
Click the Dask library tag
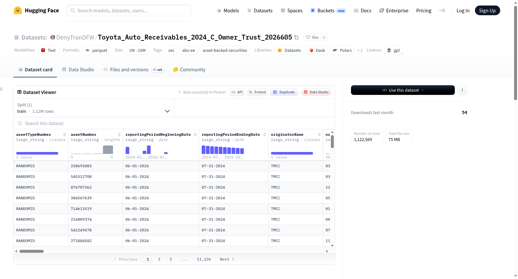[317, 50]
